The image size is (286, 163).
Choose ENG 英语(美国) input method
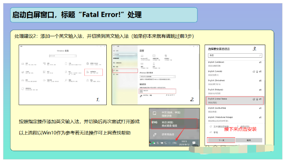[174, 124]
